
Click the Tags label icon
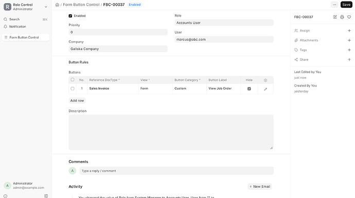tap(296, 50)
